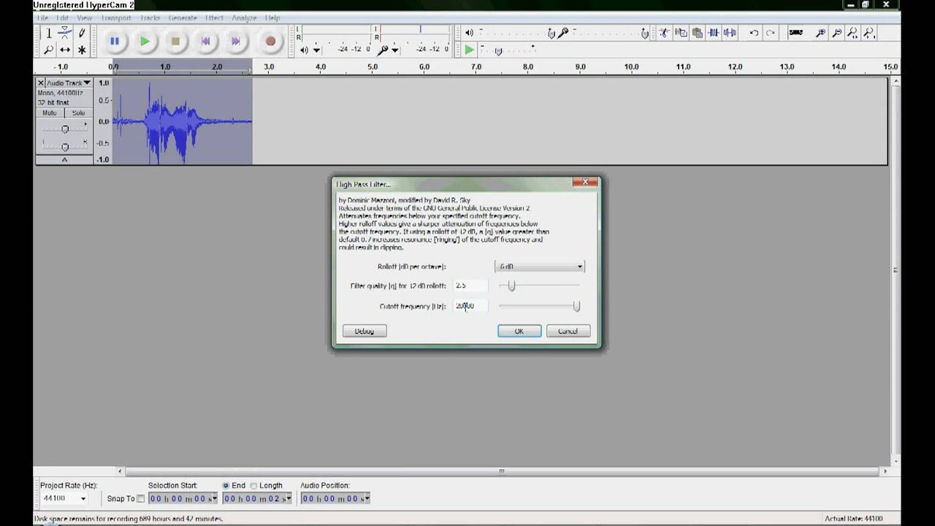Click the track gain slider knob
935x526 pixels.
64,129
